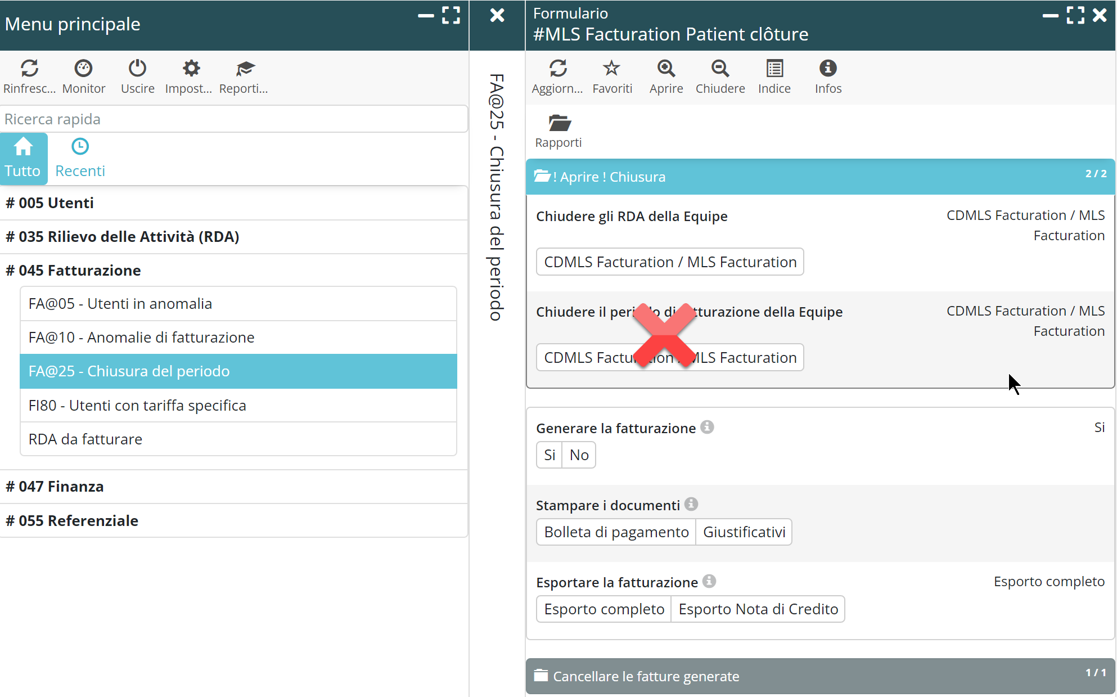Open the Indice list icon
Image resolution: width=1117 pixels, height=697 pixels.
point(774,69)
